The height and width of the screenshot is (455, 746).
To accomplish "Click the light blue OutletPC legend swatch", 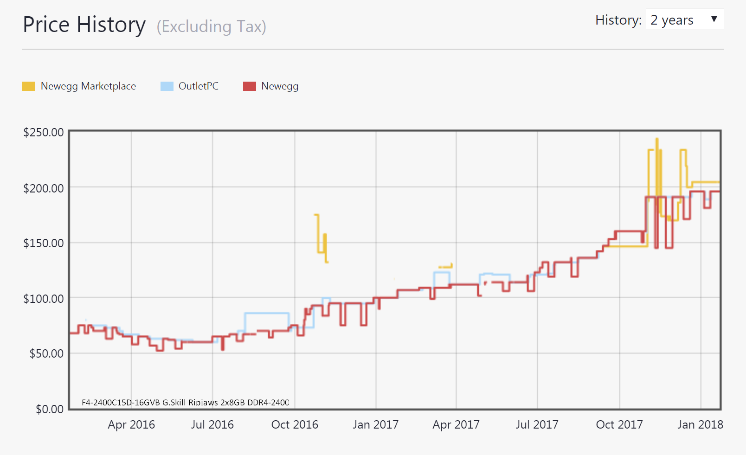I will click(x=167, y=86).
